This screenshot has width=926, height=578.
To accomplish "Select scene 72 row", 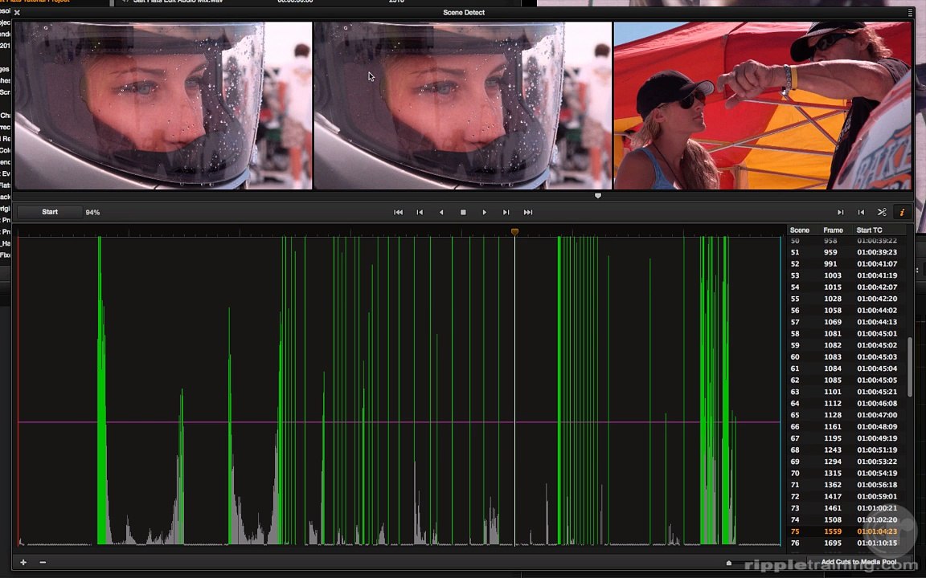I will coord(847,497).
